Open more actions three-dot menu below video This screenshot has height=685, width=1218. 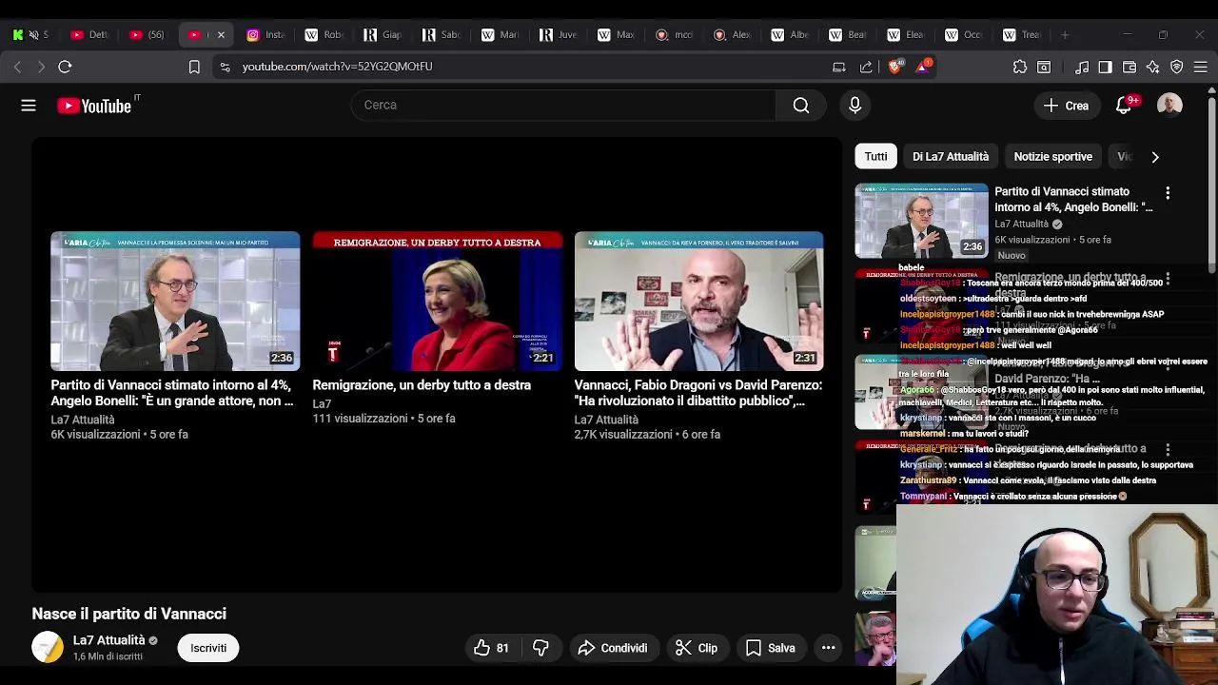click(x=829, y=648)
